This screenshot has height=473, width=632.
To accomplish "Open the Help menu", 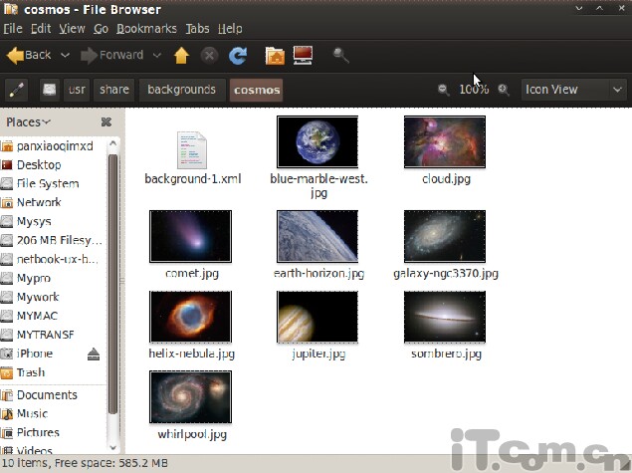I will 230,29.
